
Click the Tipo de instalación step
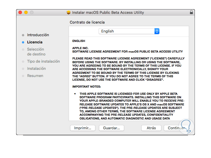(43, 61)
